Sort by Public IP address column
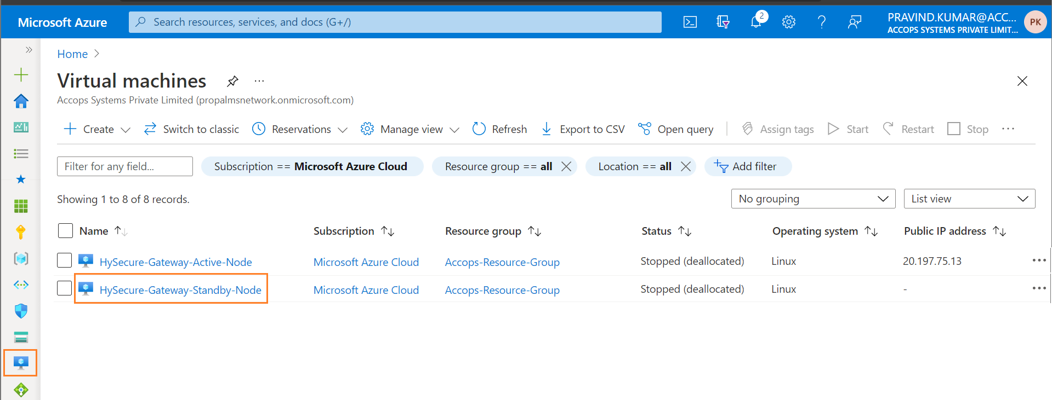This screenshot has width=1052, height=400. [x=955, y=231]
